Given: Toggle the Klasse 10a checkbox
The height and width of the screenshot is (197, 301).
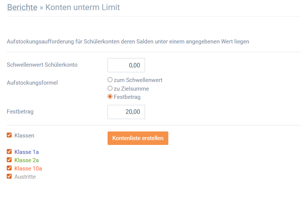Looking at the screenshot, I should click(9, 168).
